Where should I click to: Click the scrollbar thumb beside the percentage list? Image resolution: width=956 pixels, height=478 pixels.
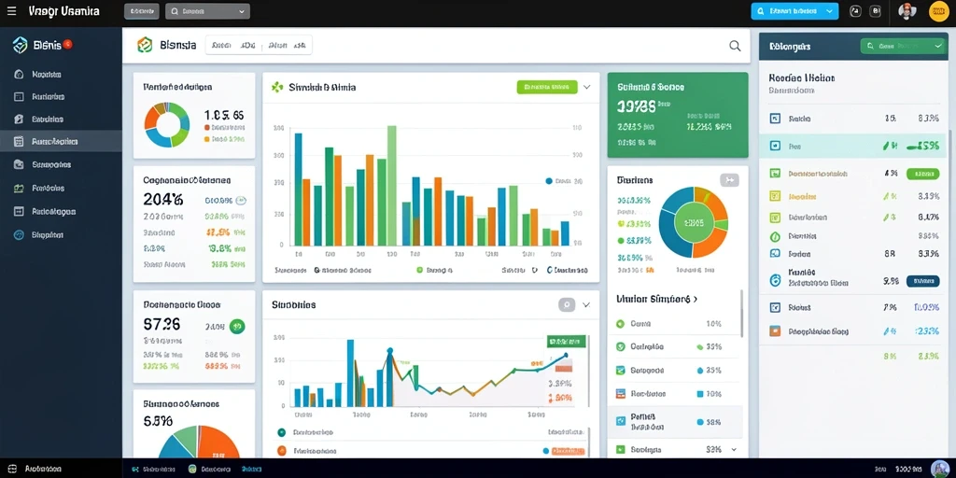click(741, 314)
